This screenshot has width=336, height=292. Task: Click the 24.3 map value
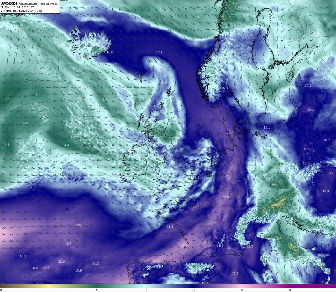coord(212,223)
